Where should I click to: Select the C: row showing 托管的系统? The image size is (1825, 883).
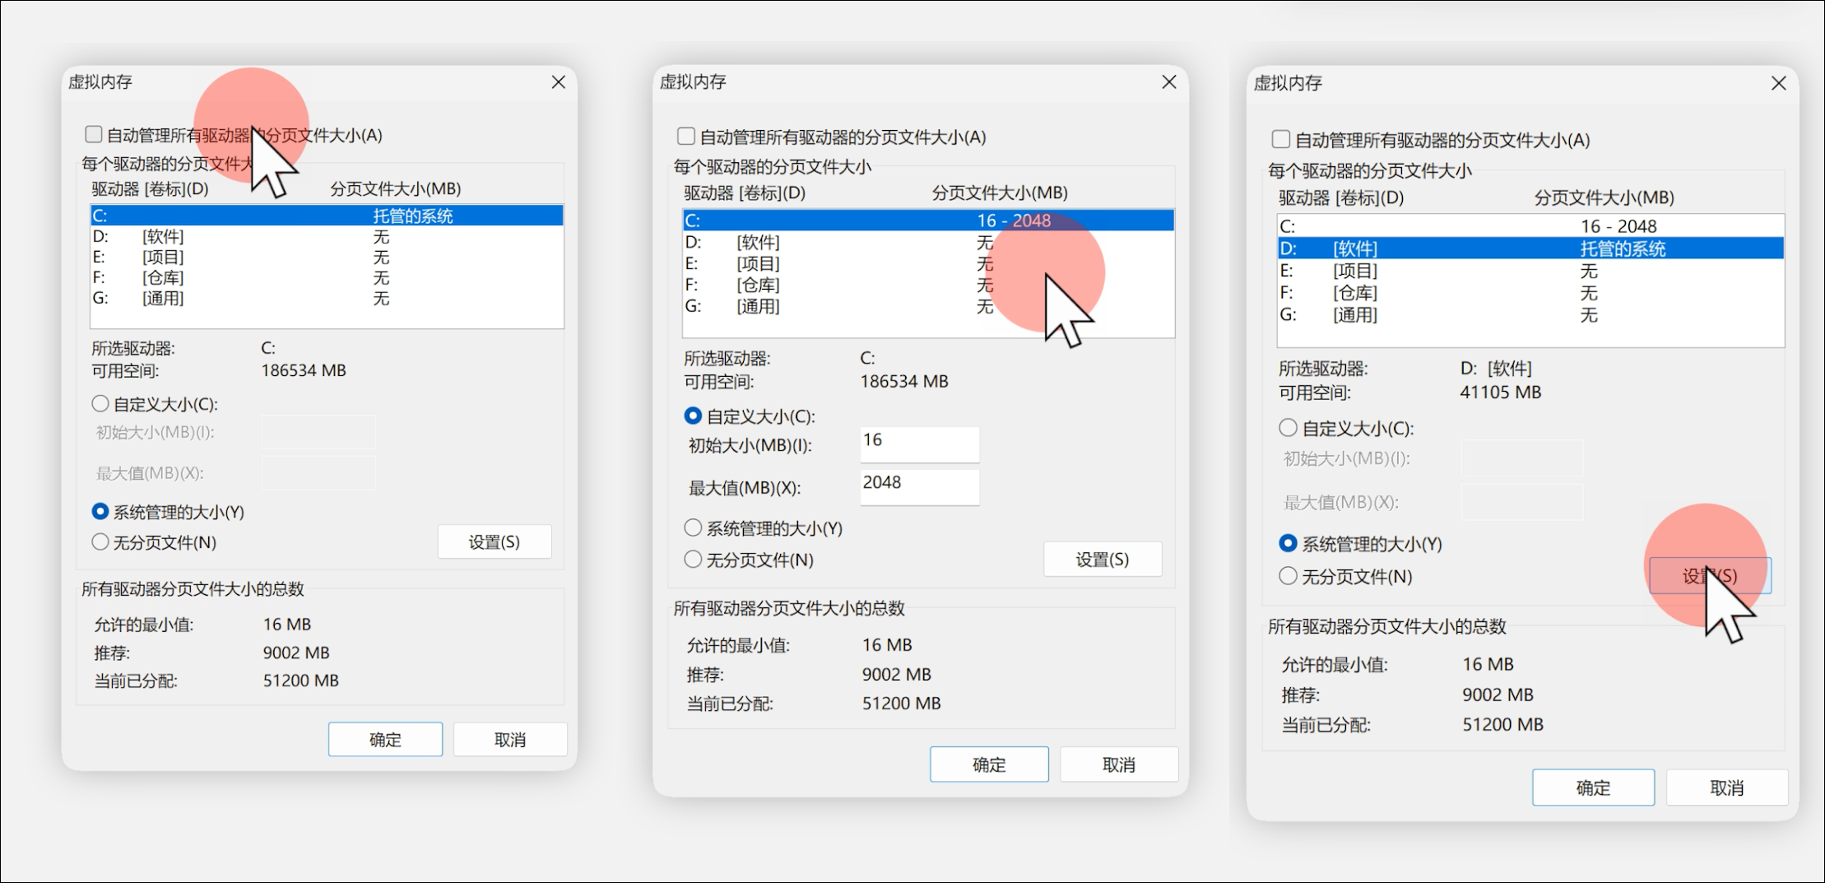(x=327, y=216)
